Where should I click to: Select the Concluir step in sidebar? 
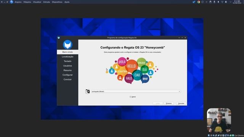67,80
